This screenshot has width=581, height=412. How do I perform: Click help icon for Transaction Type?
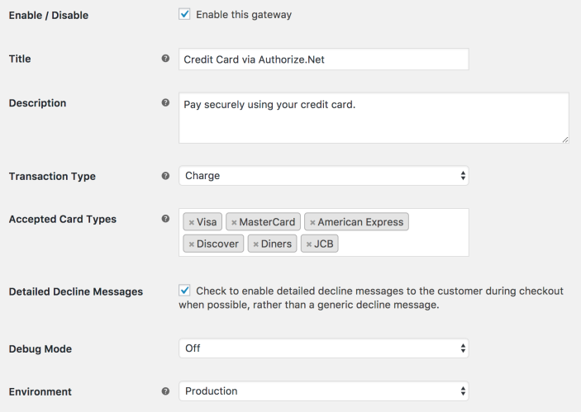click(166, 176)
